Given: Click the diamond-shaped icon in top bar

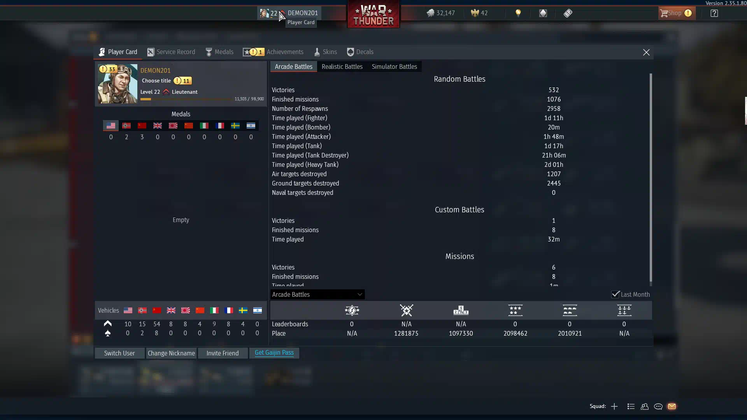Looking at the screenshot, I should click(543, 13).
